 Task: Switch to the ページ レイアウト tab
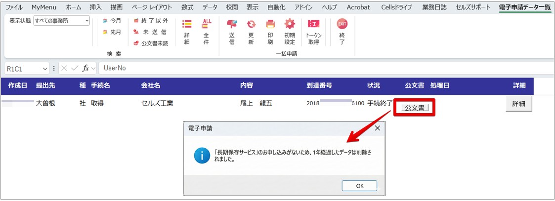pos(152,7)
